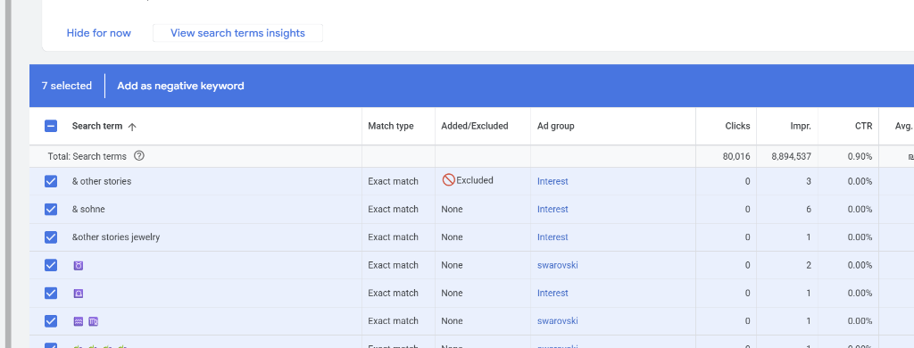
Task: Click the Virgo emoji search term
Action: pos(93,321)
